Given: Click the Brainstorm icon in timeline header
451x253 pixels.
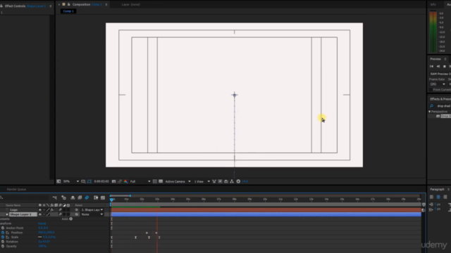Looking at the screenshot, I should [96, 197].
